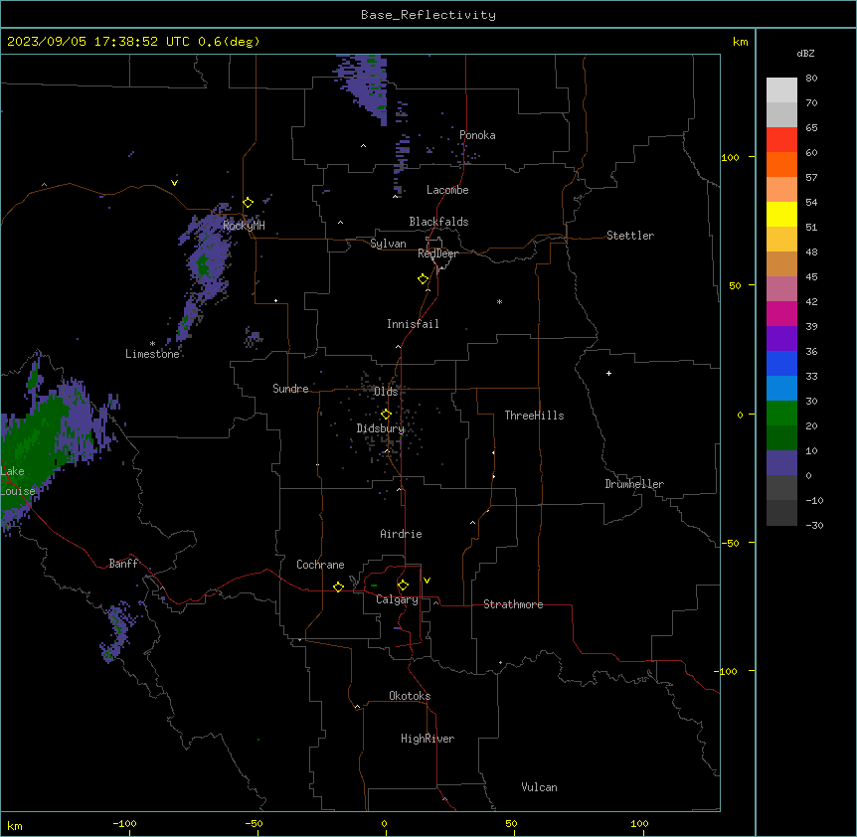Select the yellow diamond marker above Didsbury
Image resolution: width=857 pixels, height=837 pixels.
pos(386,415)
